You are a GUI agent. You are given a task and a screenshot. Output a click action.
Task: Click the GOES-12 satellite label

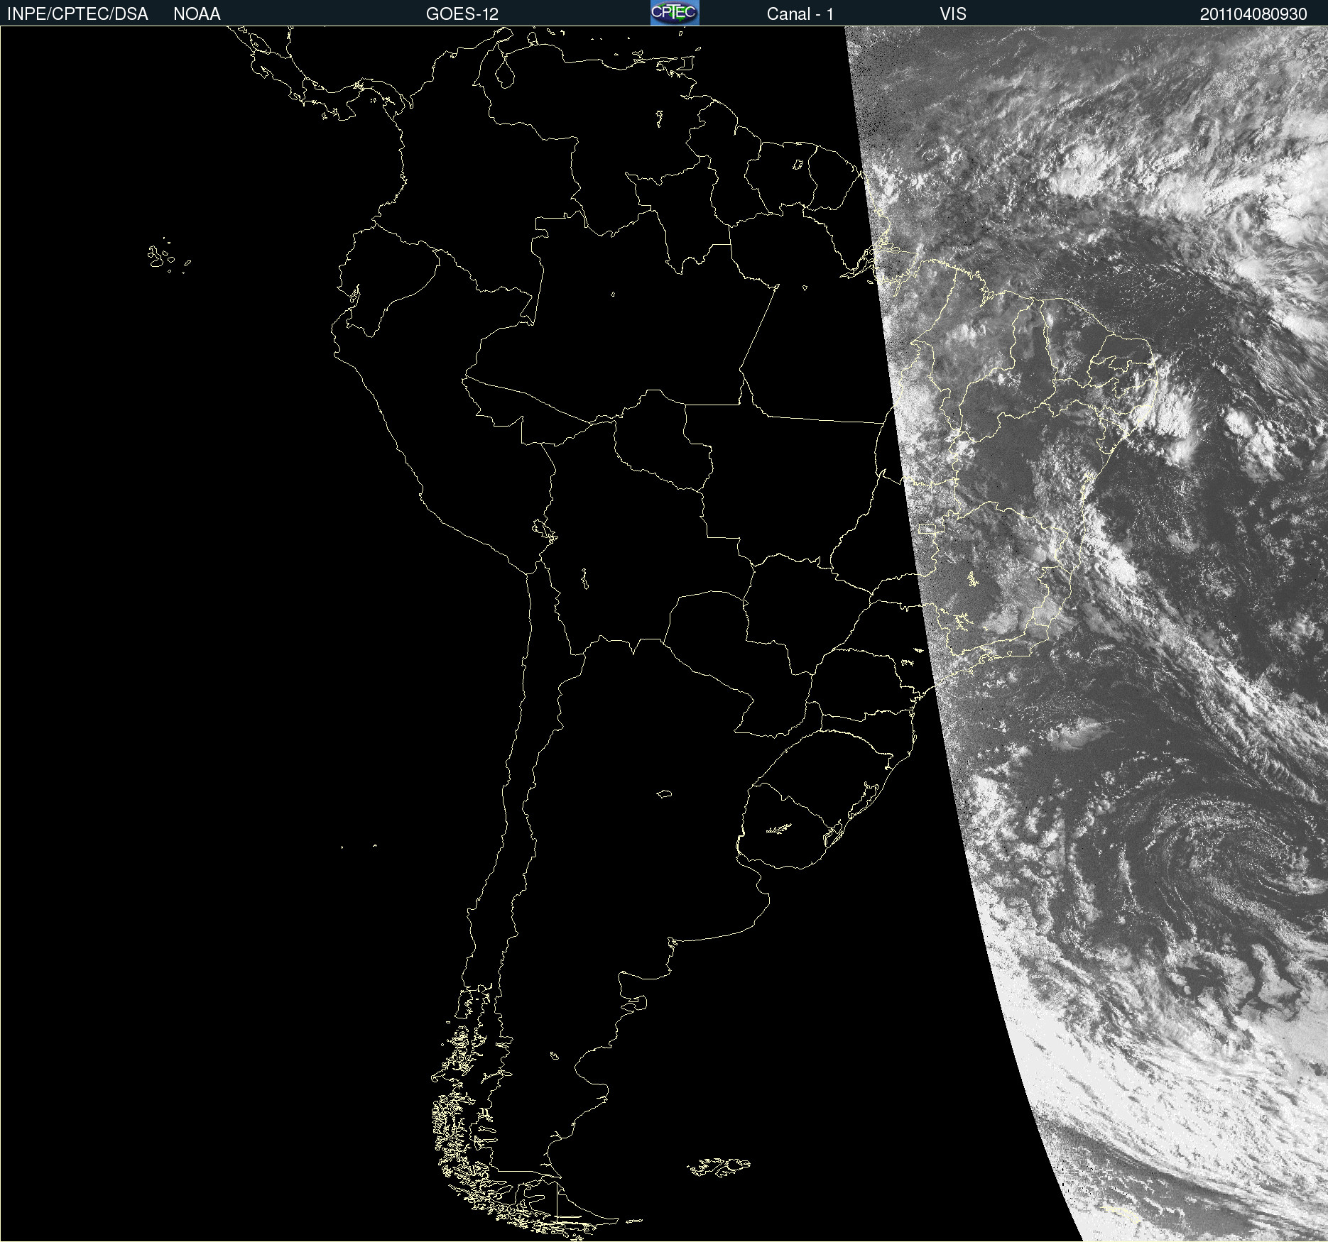462,14
